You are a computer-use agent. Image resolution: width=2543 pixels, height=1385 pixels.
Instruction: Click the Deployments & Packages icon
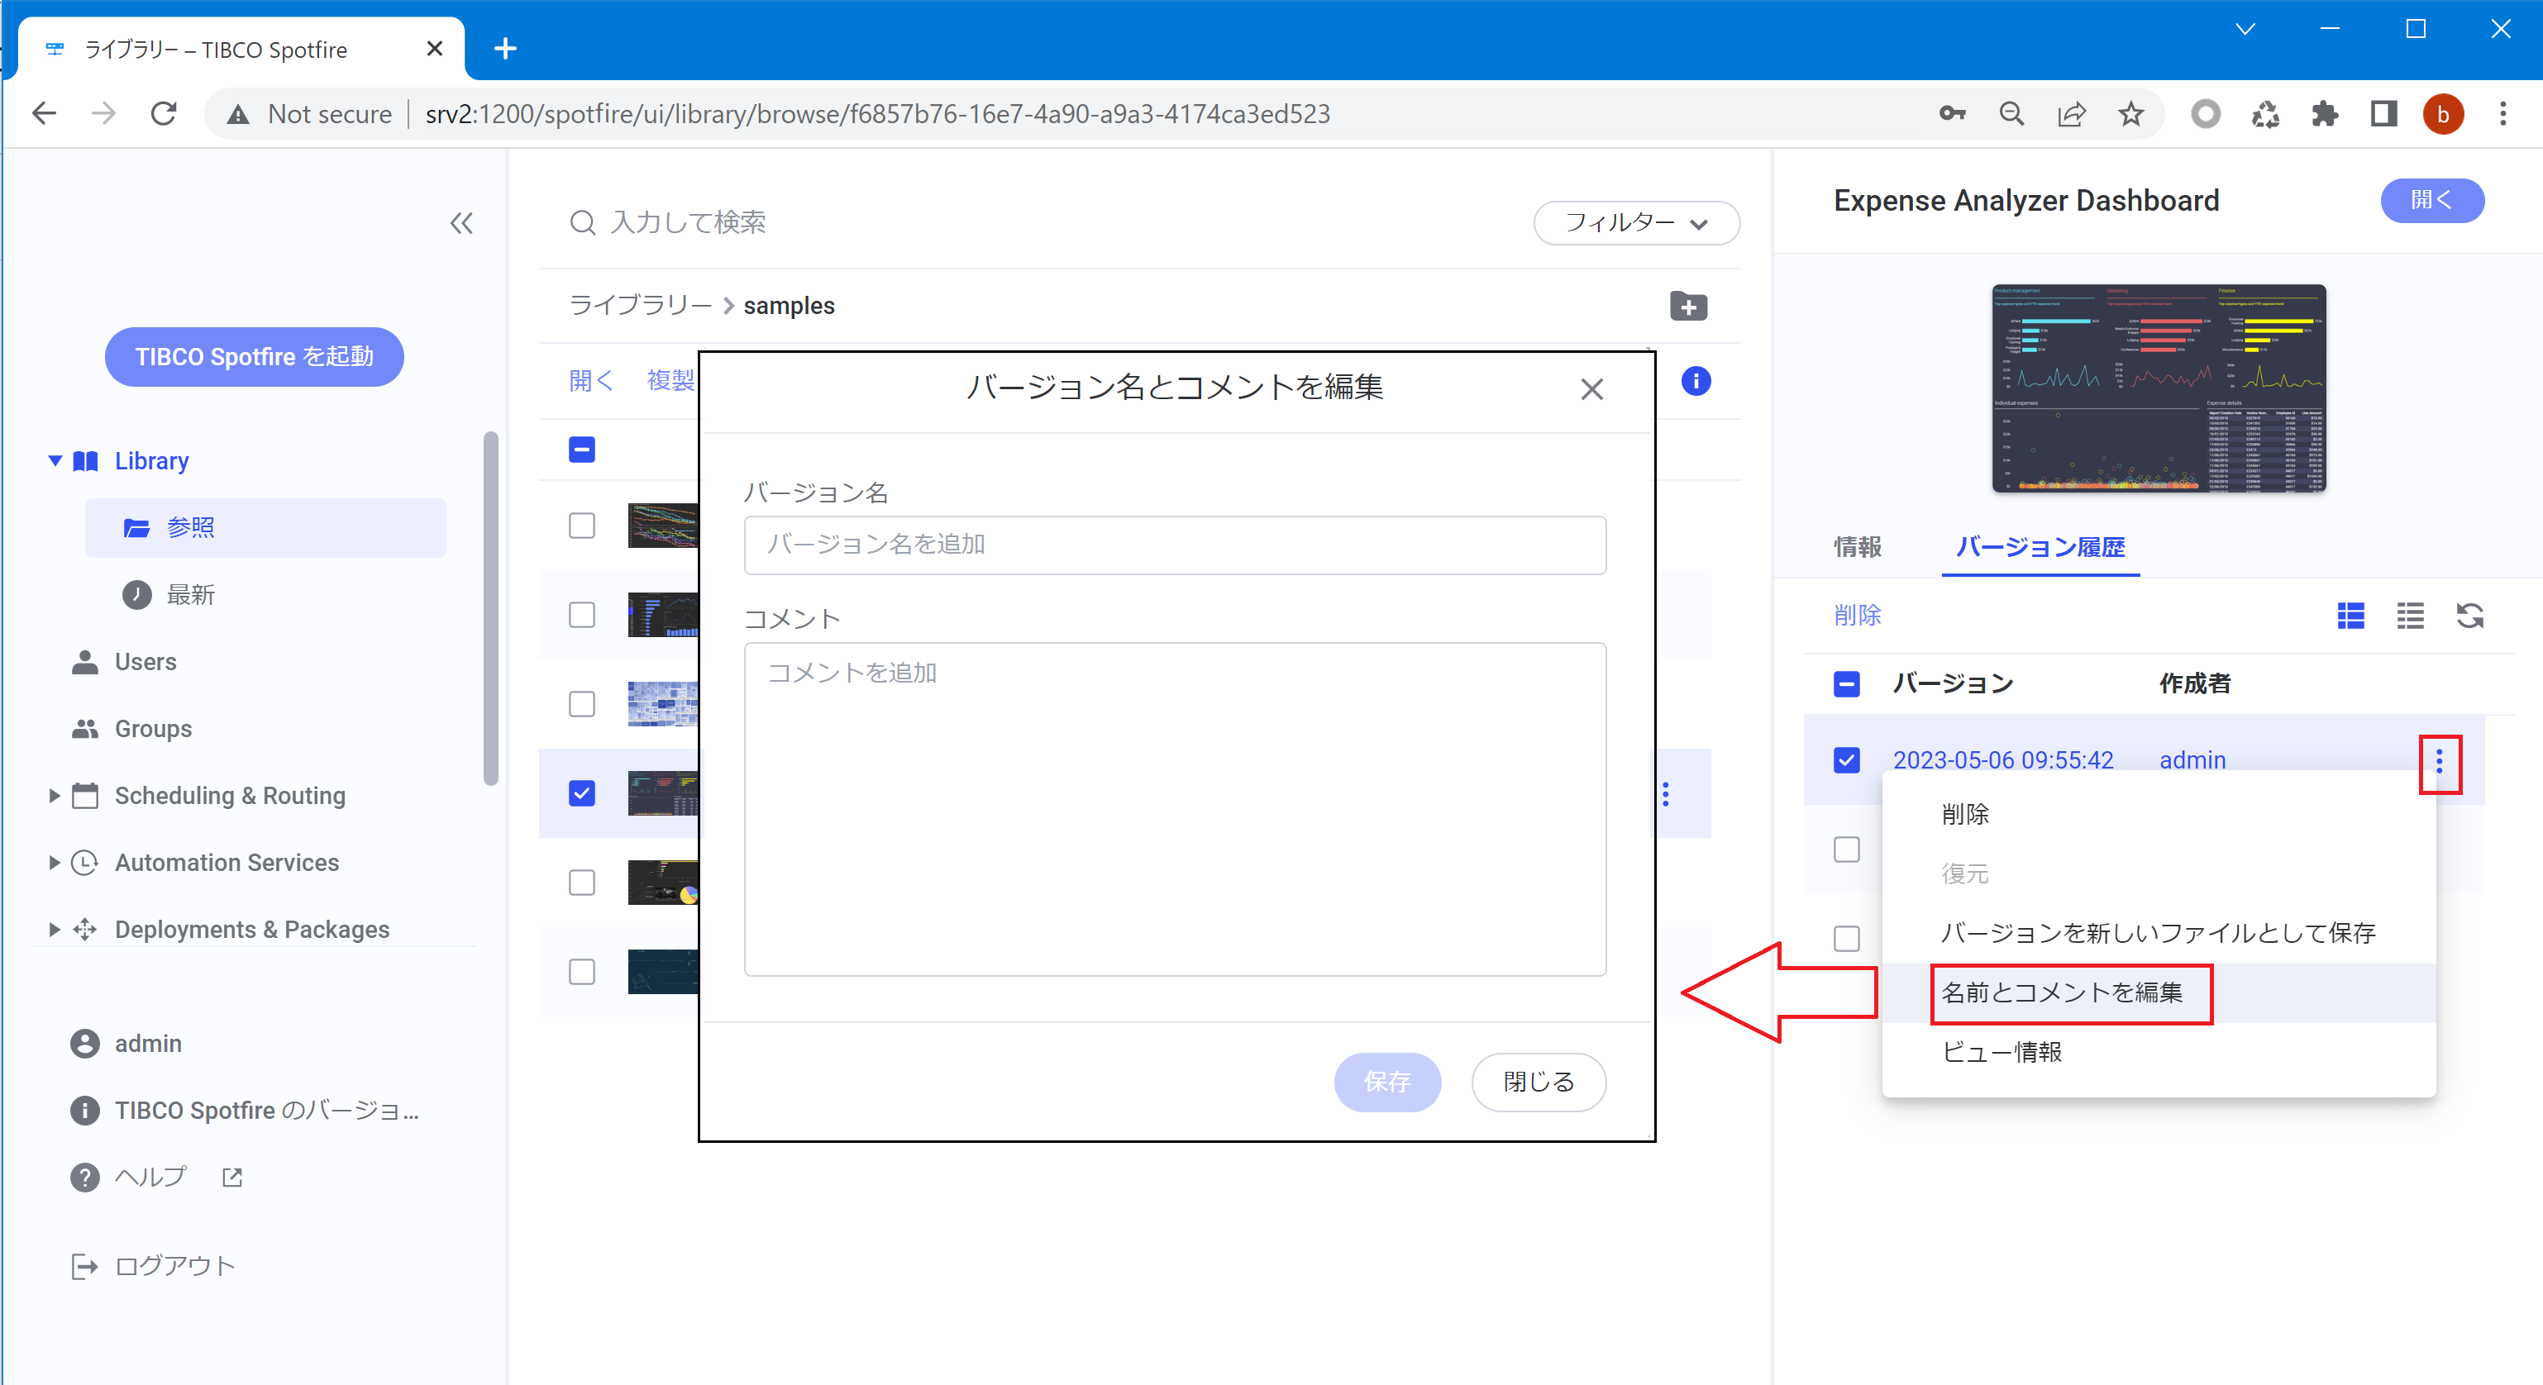point(85,929)
